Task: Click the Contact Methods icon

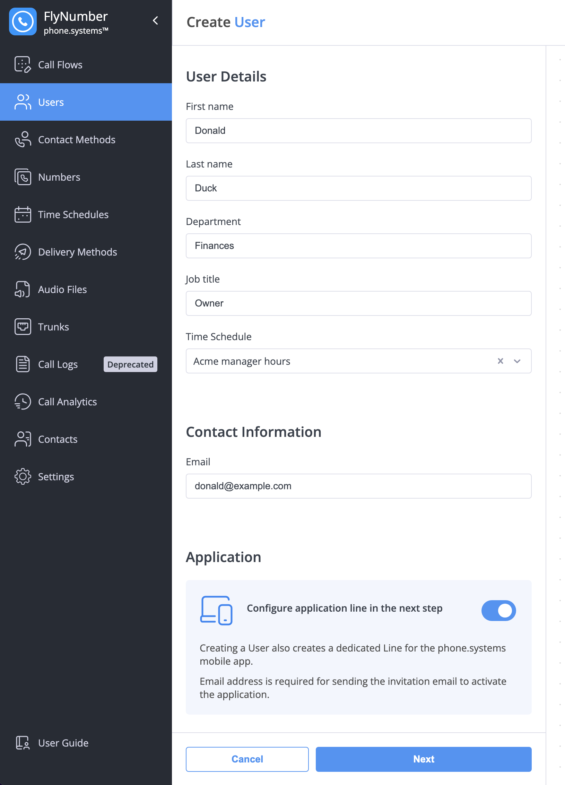Action: click(x=23, y=139)
